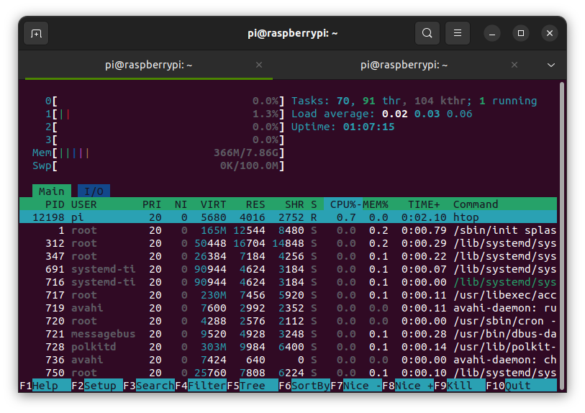Select systemd-ti thread row PID 716
This screenshot has height=413, width=585.
[288, 282]
